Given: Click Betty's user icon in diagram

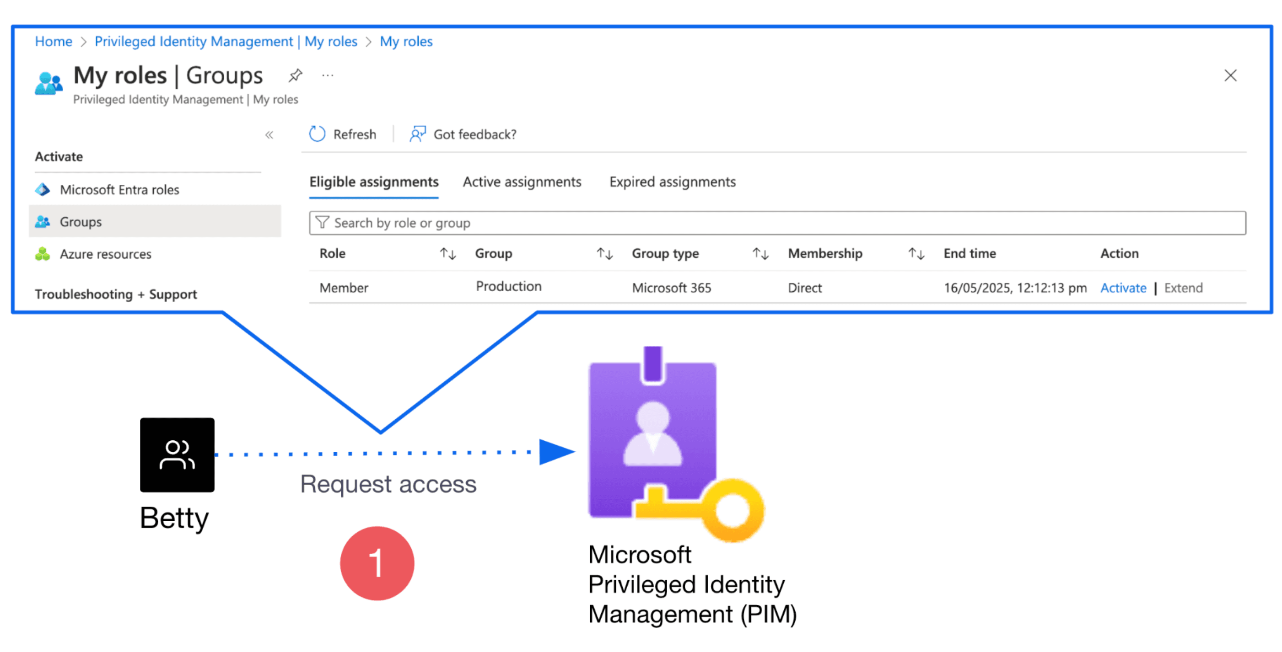Looking at the screenshot, I should 177,455.
